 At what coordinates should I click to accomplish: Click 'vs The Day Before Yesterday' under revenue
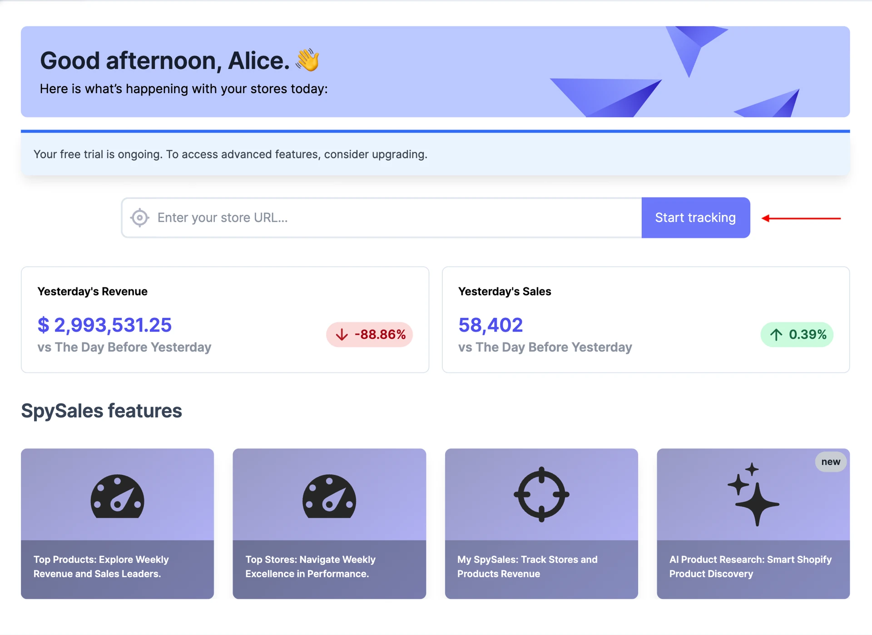(x=124, y=347)
